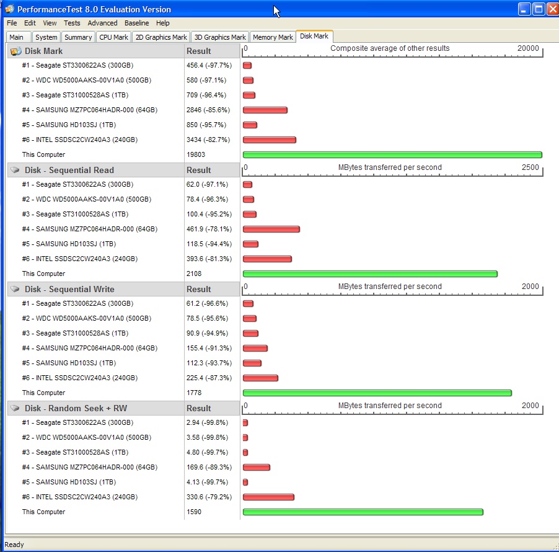Viewport: 559px width, 552px height.
Task: Click the 169.6 (-89.3%) result value
Action: [209, 467]
